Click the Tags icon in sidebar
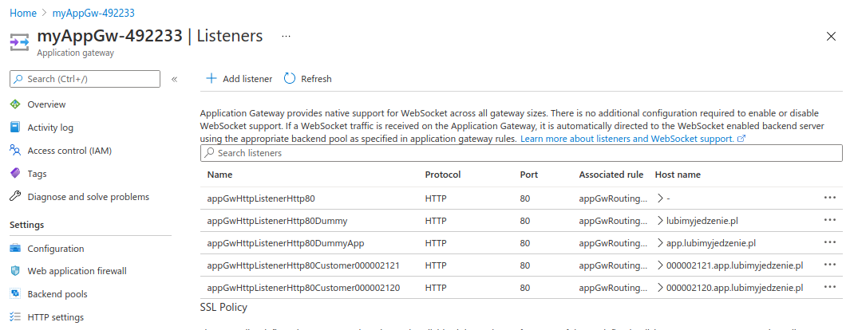846x330 pixels. 14,174
